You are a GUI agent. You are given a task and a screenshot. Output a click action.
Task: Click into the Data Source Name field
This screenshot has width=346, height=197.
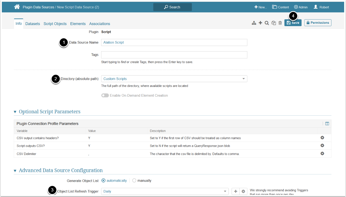(174, 43)
